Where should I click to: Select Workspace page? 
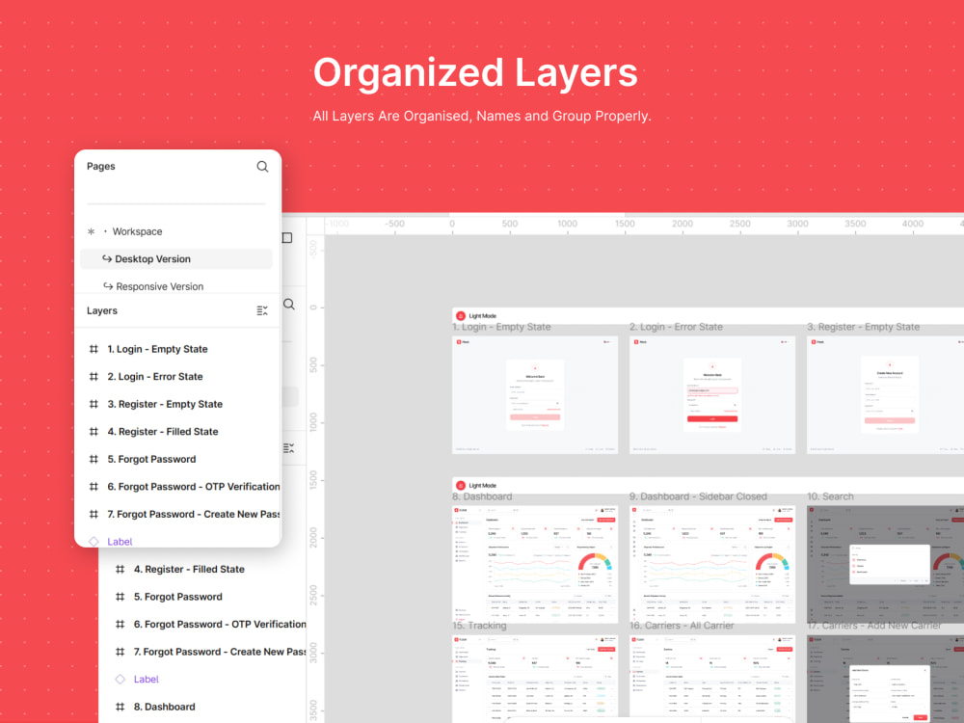click(137, 231)
